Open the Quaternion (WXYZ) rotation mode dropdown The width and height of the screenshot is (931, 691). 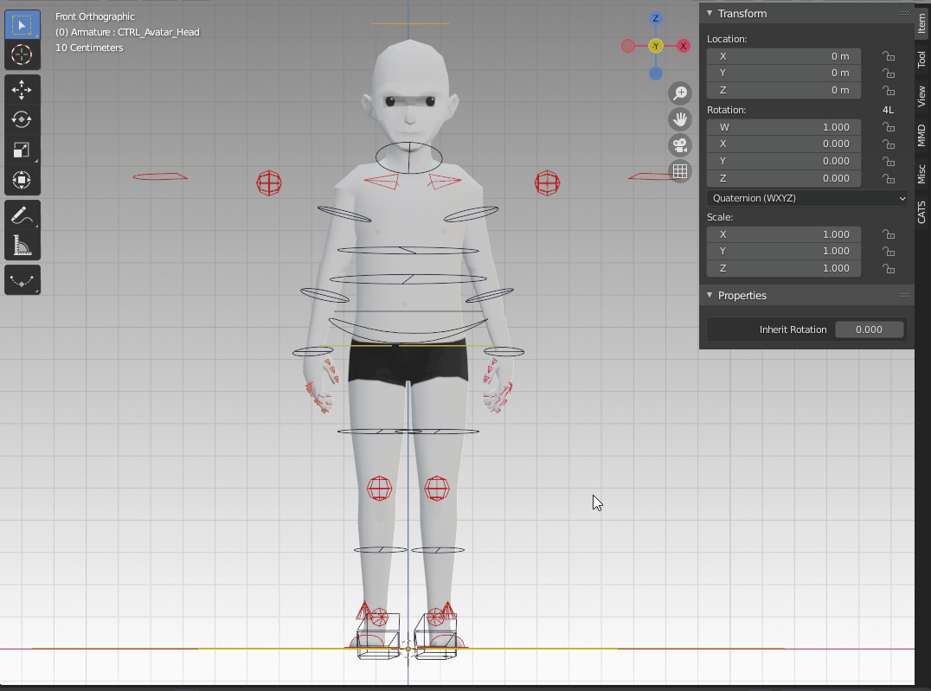point(807,198)
